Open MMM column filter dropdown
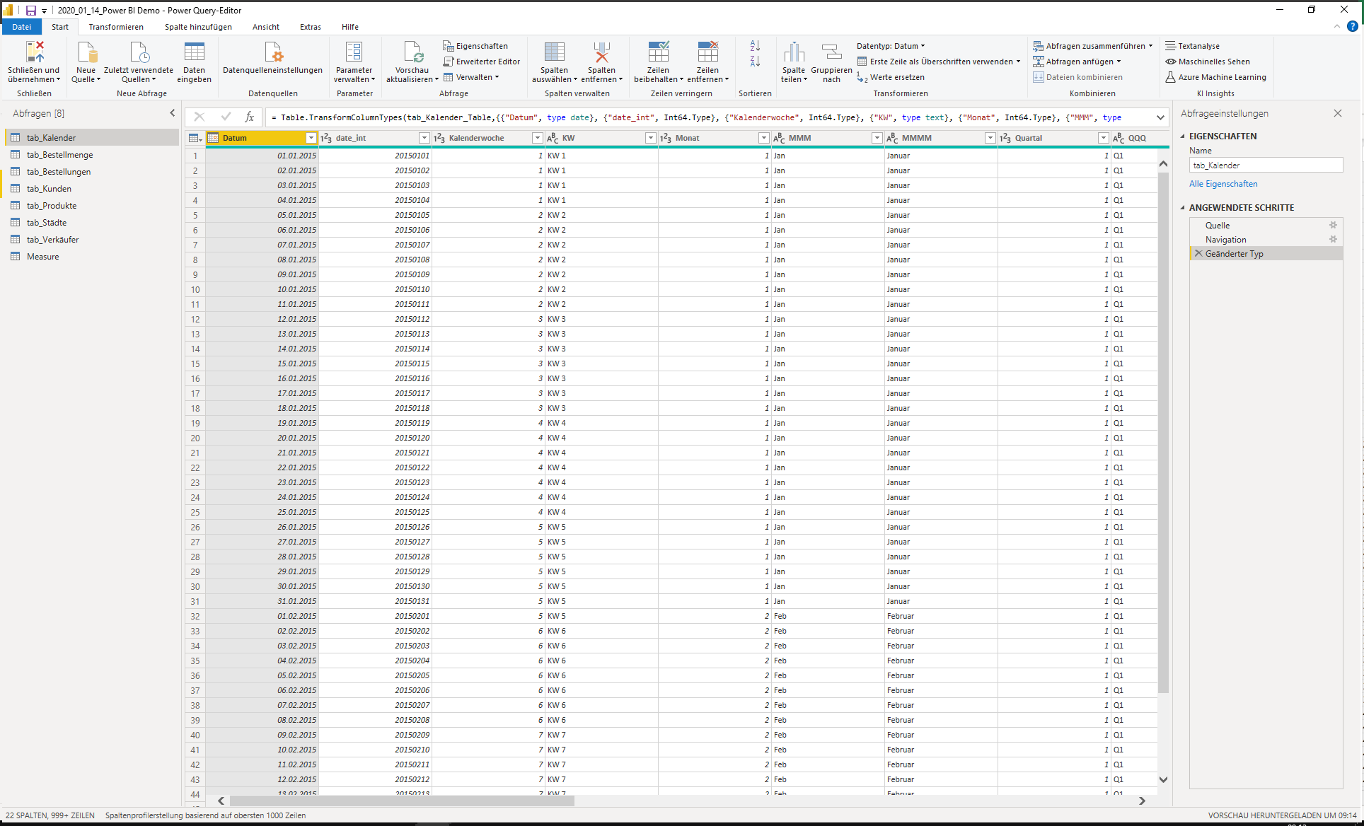Viewport: 1364px width, 826px height. [877, 138]
